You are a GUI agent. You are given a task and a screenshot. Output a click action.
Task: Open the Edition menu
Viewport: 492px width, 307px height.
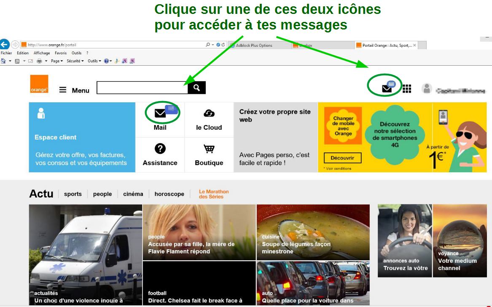[23, 53]
